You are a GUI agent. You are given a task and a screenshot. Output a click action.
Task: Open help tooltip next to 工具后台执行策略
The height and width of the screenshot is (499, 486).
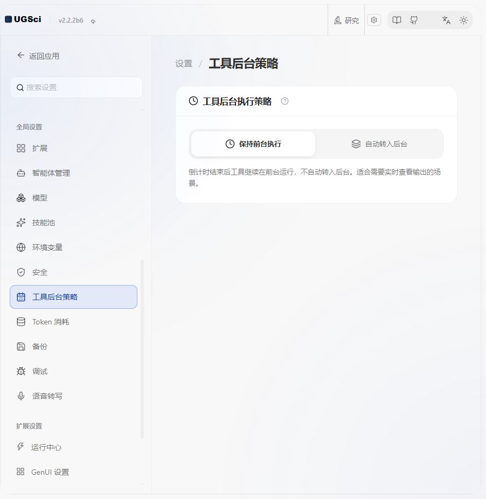click(x=285, y=101)
